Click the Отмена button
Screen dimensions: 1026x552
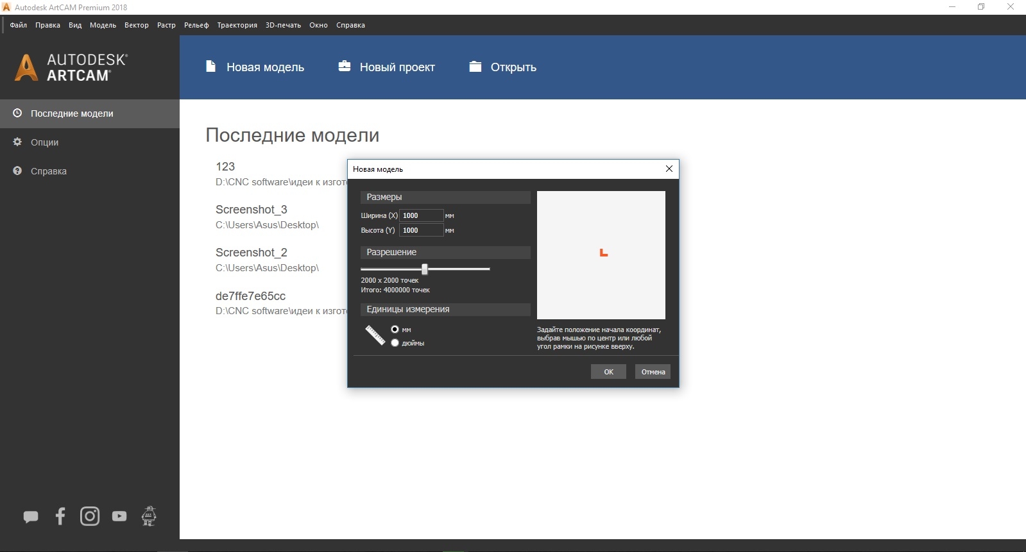click(653, 372)
